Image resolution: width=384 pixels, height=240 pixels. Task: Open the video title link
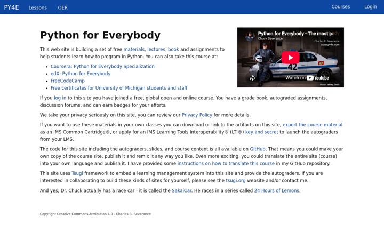pos(299,34)
